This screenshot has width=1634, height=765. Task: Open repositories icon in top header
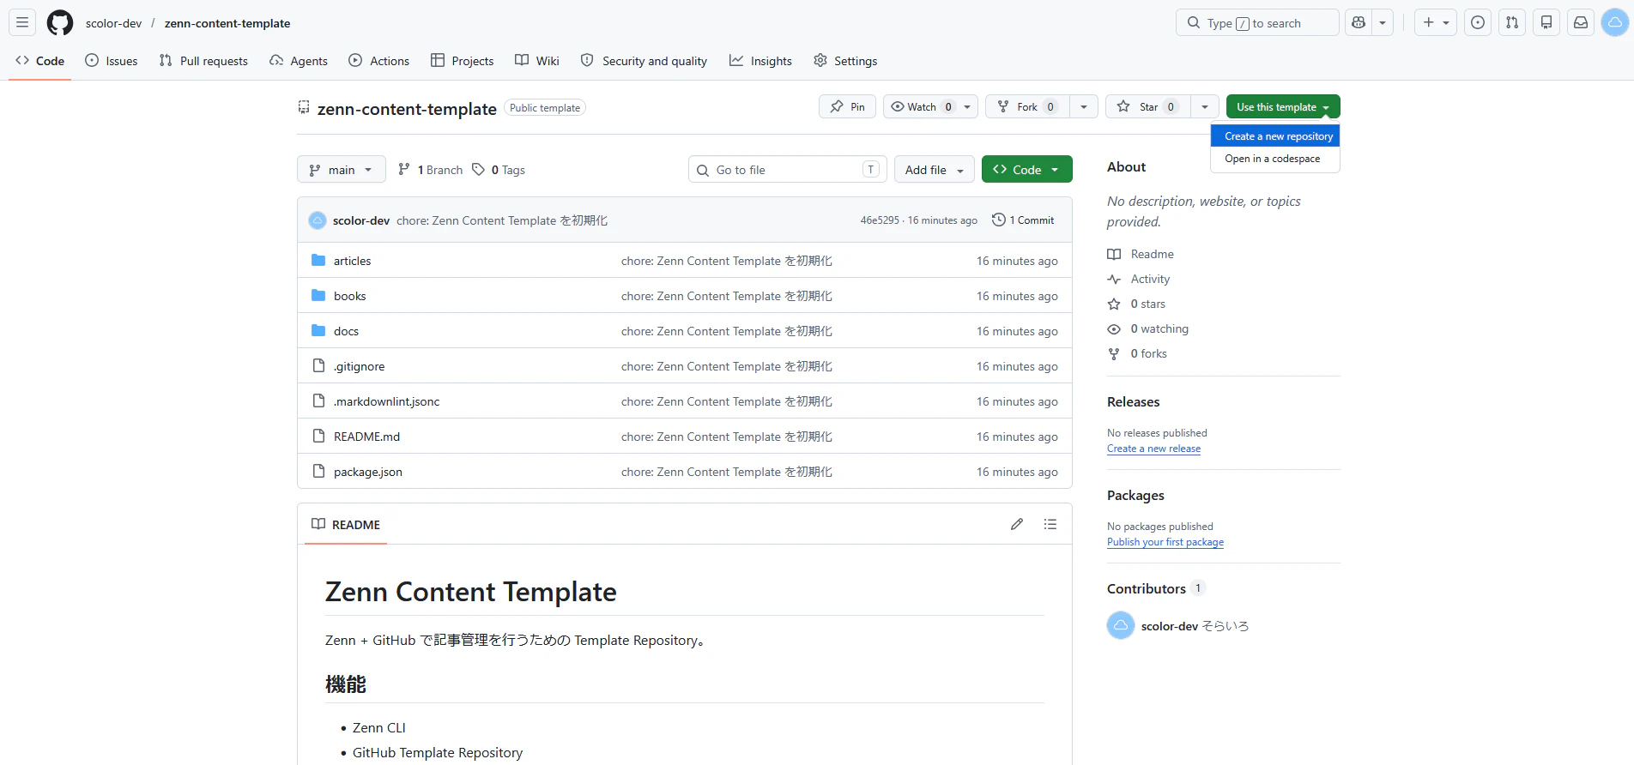pyautogui.click(x=1546, y=22)
